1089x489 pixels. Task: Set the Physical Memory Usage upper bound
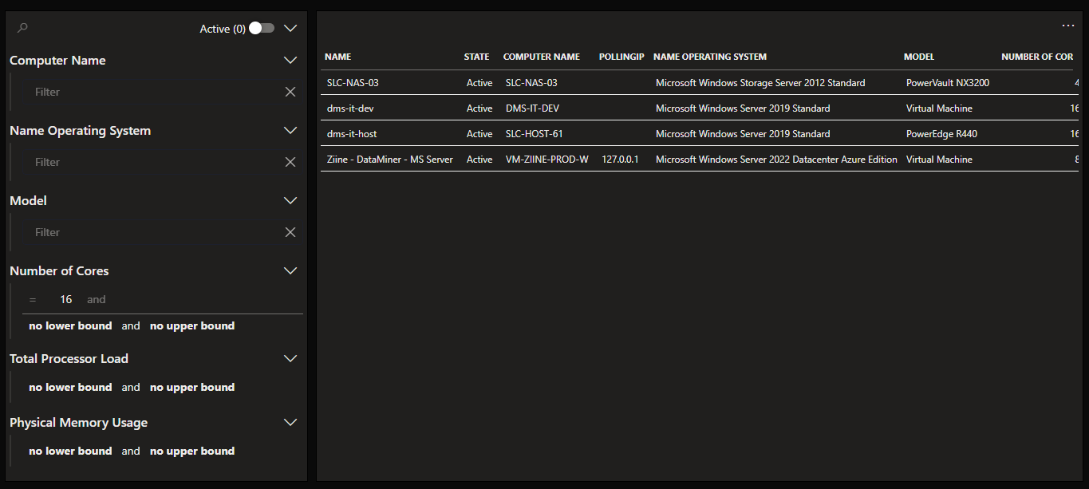tap(192, 452)
